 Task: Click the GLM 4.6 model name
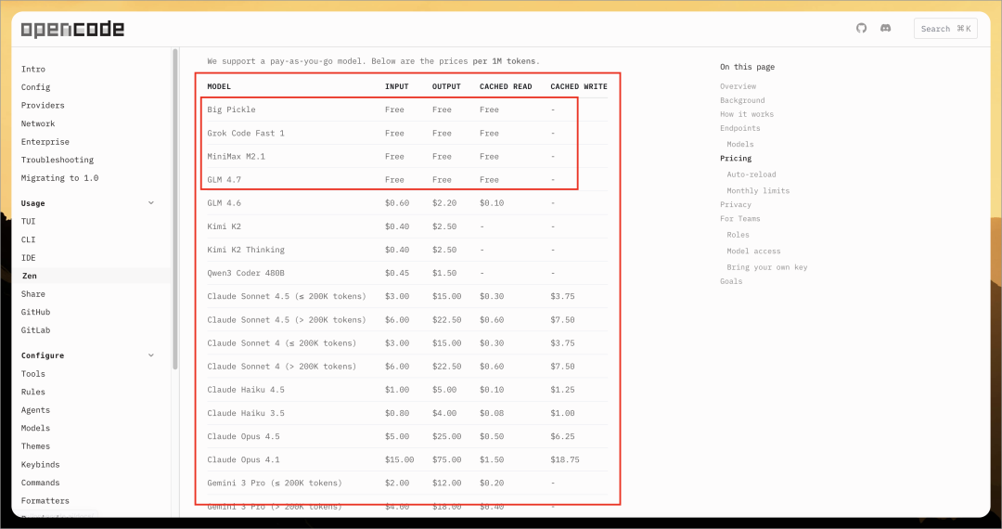click(x=225, y=203)
